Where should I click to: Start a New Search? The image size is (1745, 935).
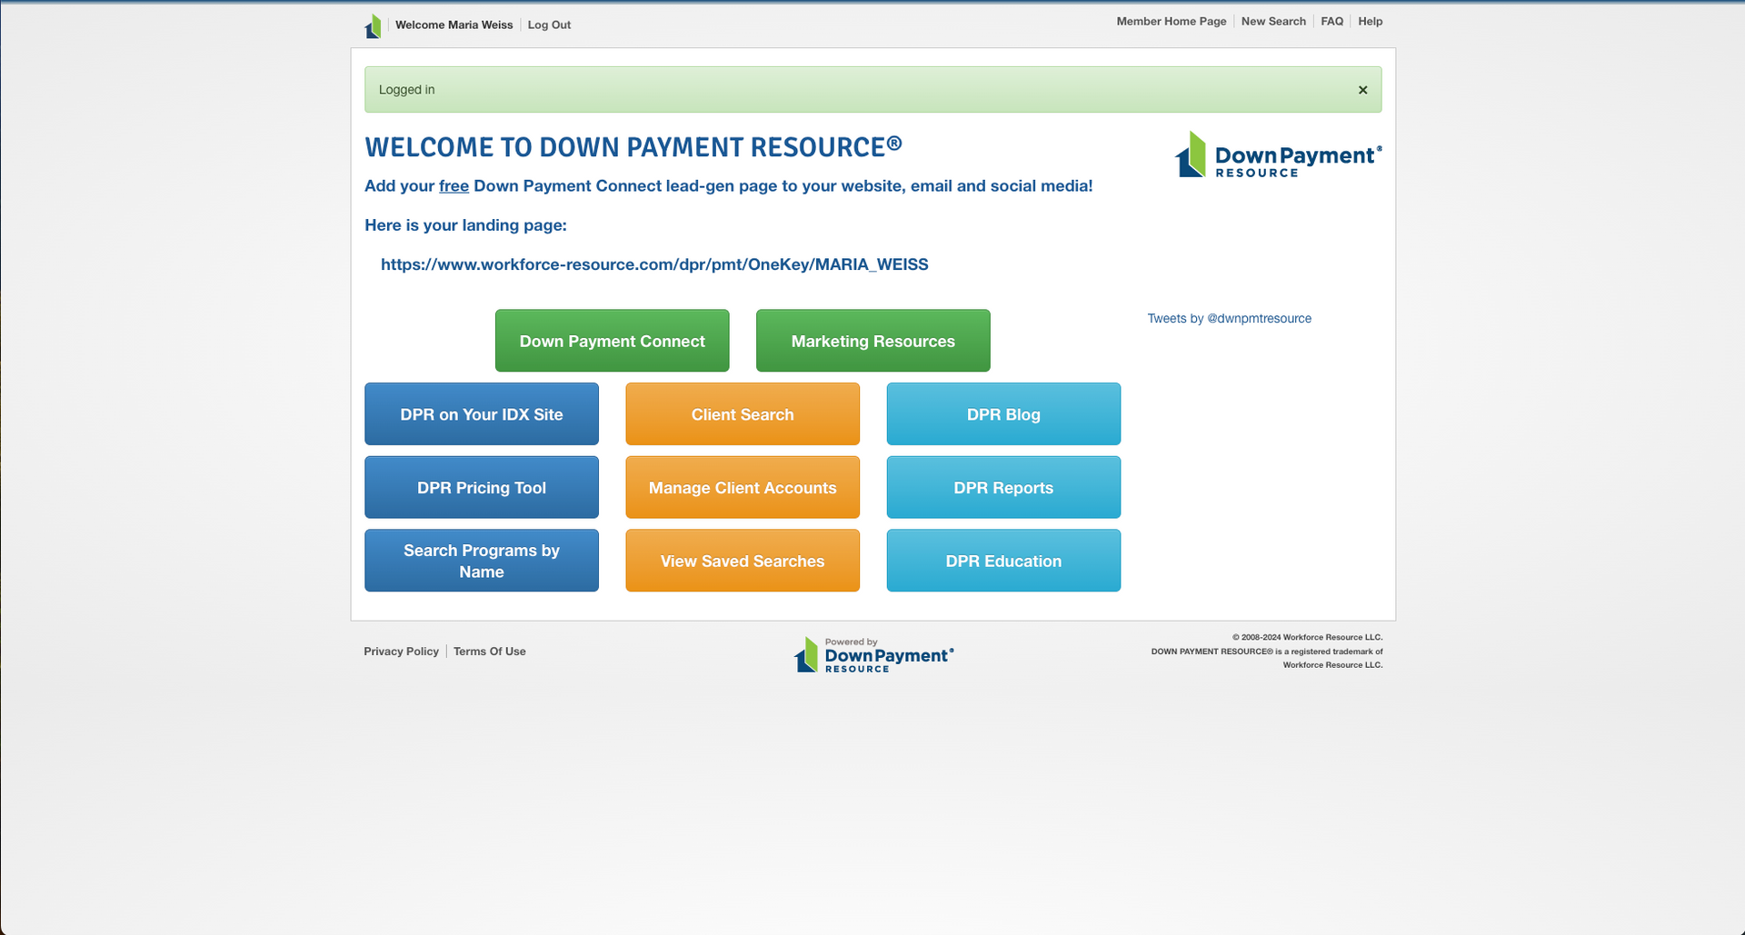click(1273, 21)
